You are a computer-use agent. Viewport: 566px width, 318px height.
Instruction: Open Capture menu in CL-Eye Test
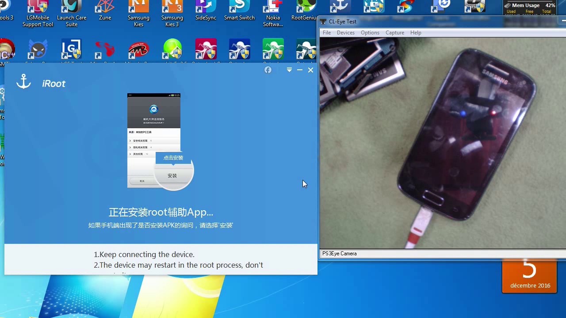pyautogui.click(x=394, y=33)
